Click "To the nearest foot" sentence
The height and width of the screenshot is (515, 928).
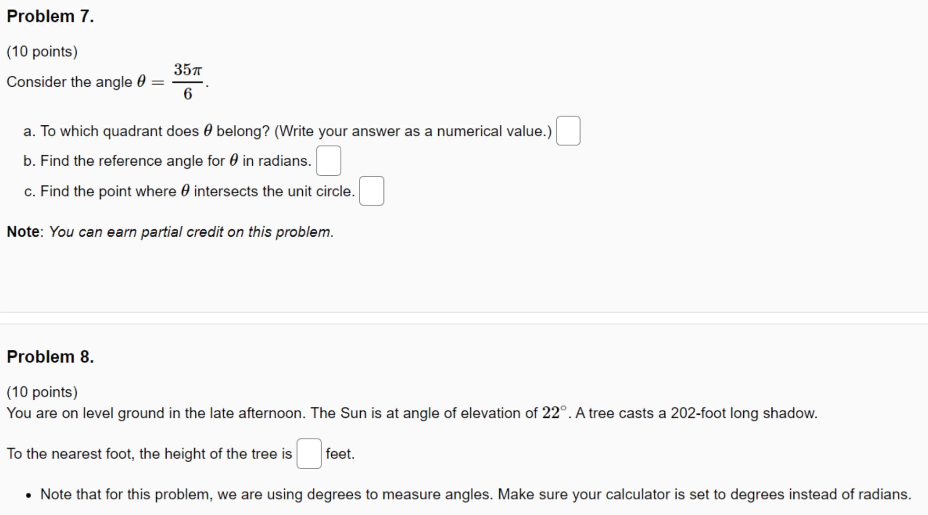[x=149, y=454]
